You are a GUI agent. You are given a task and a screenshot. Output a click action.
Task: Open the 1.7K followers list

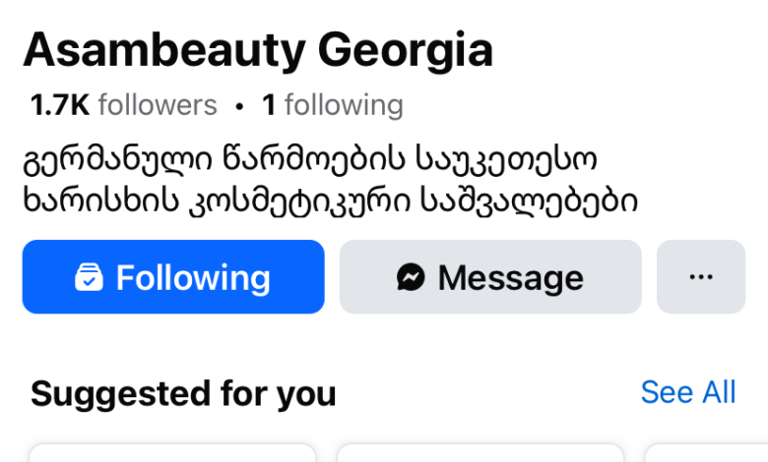click(123, 105)
